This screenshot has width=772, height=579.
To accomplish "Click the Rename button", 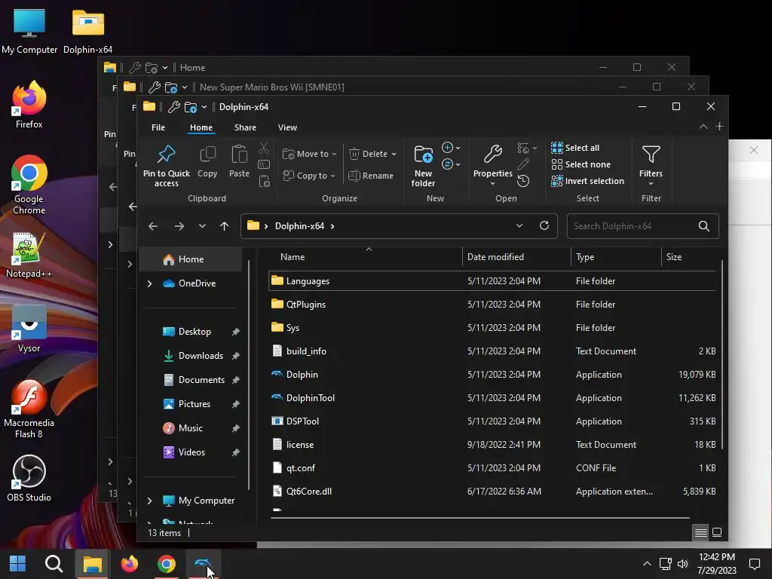I will pyautogui.click(x=371, y=176).
